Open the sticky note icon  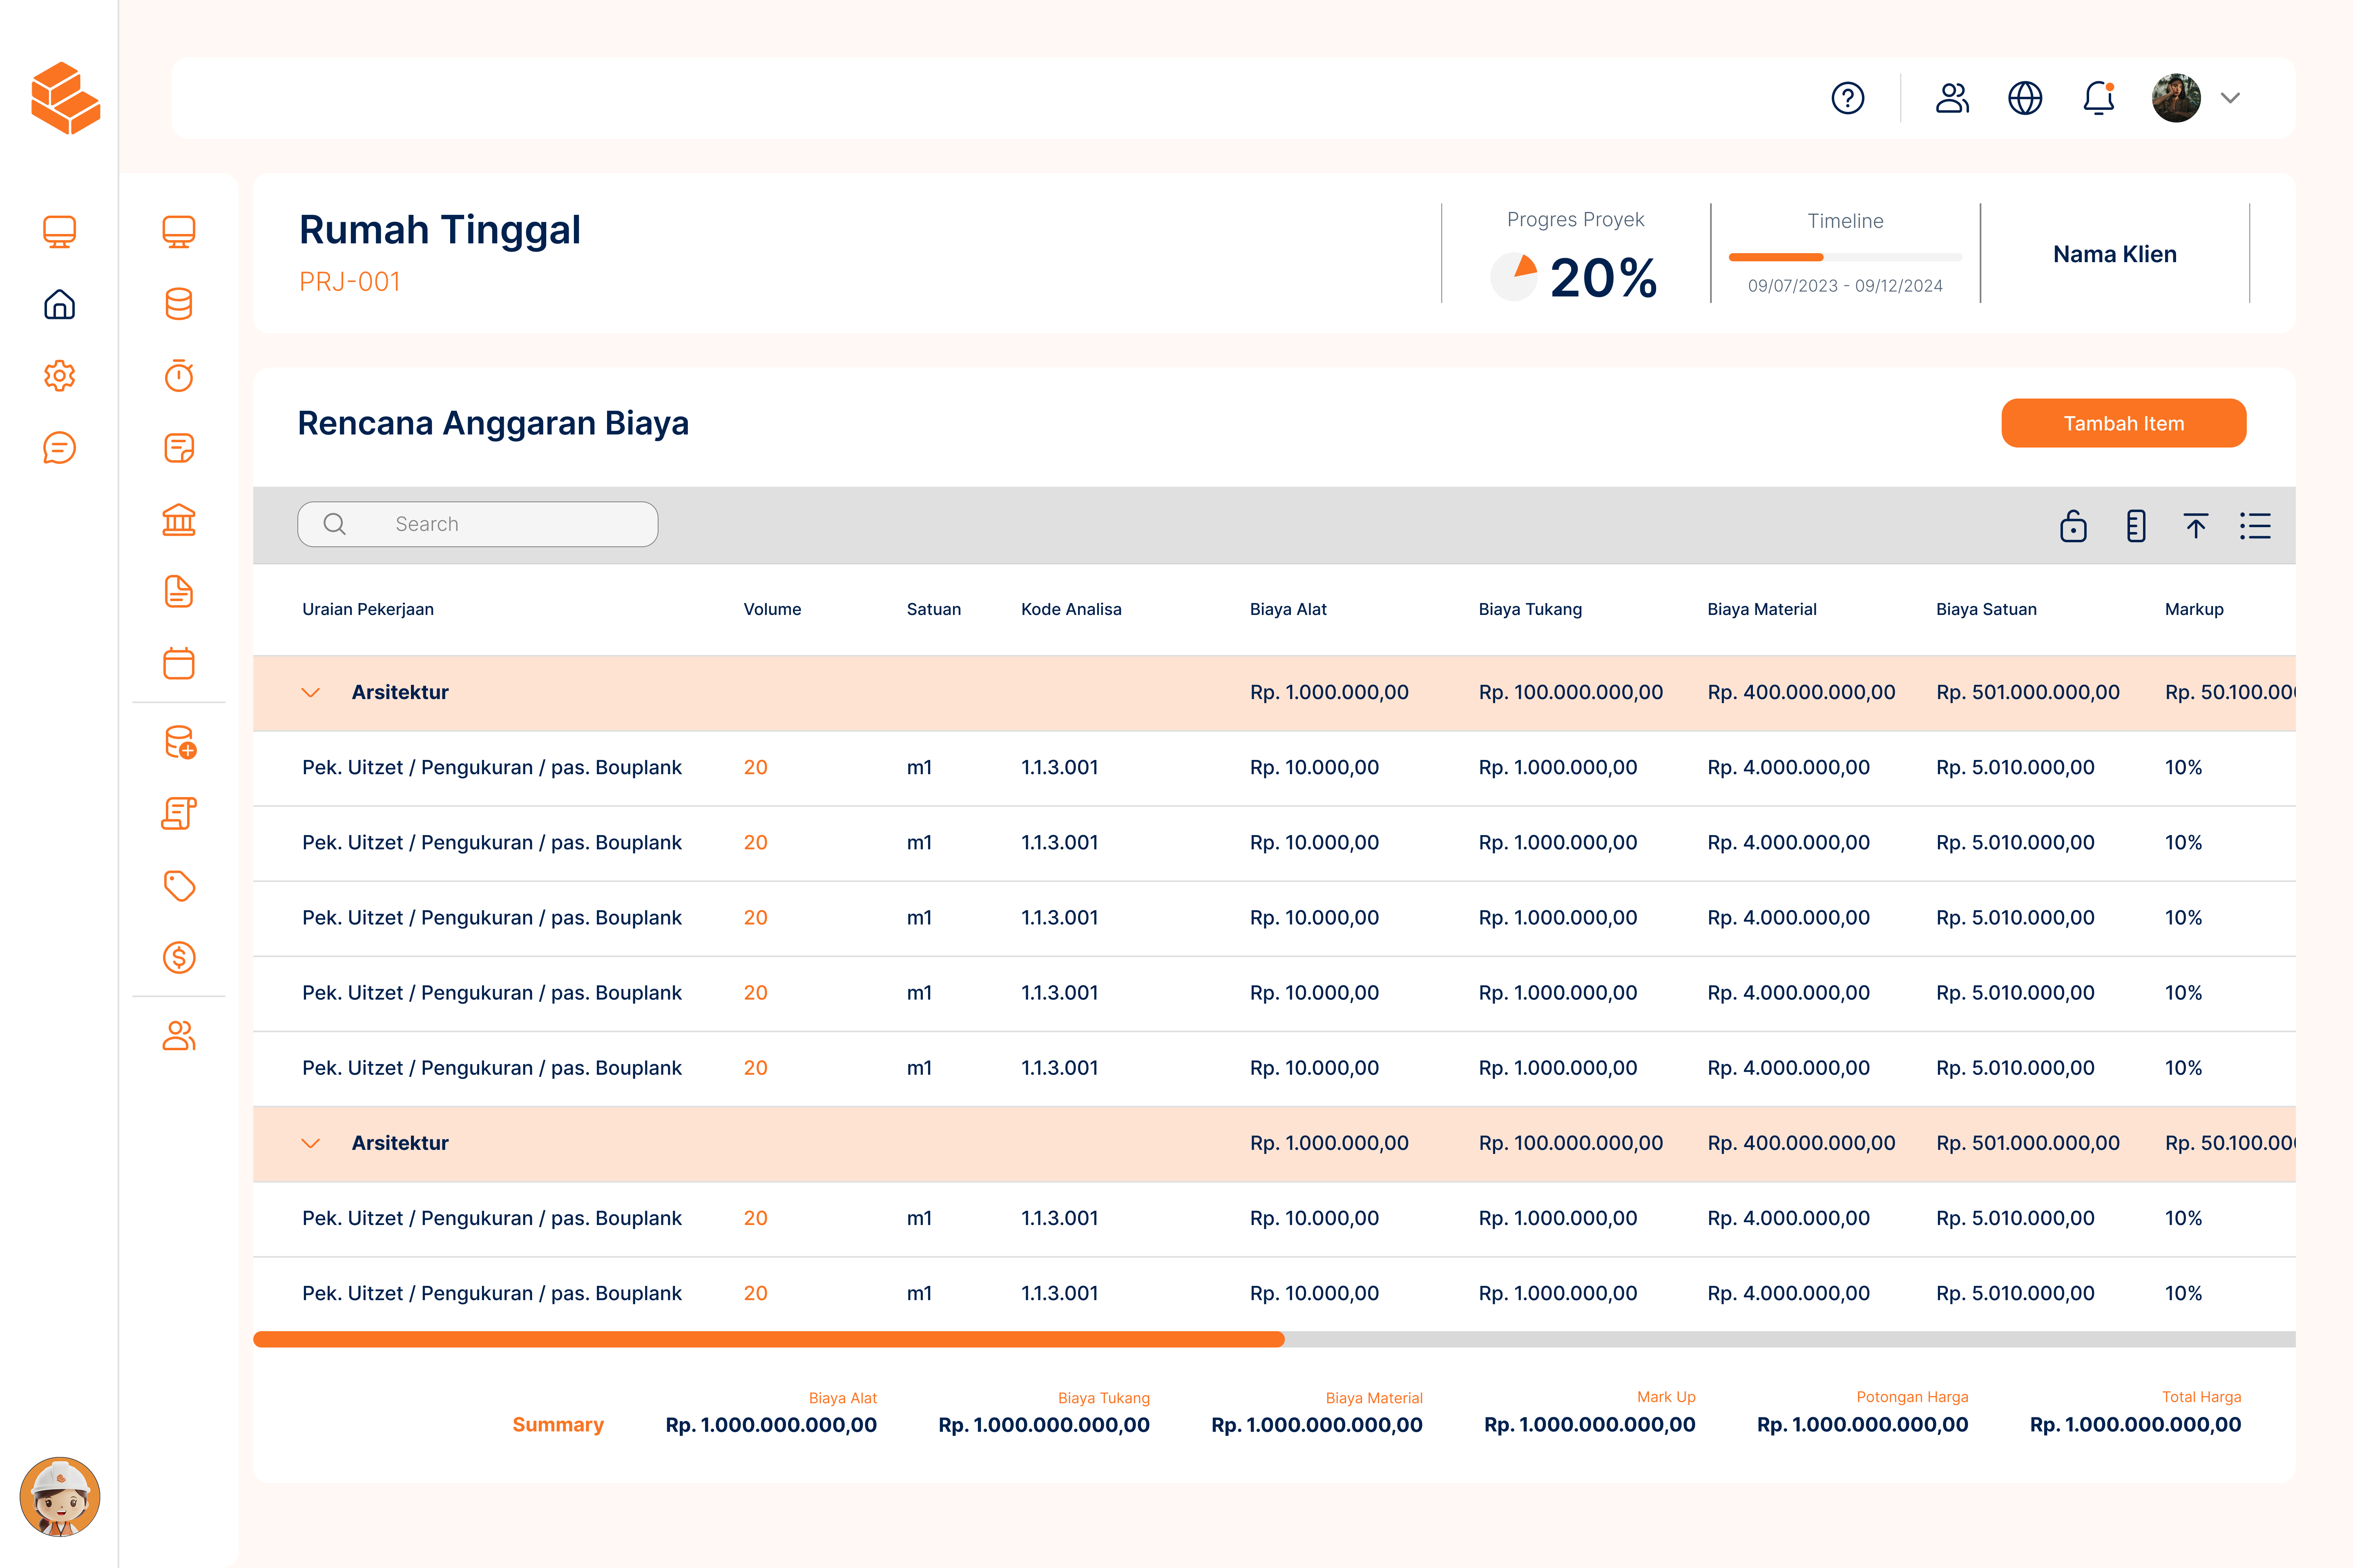(179, 448)
